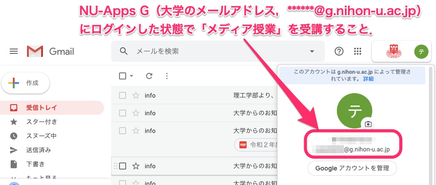Open the help question mark icon
The image size is (436, 185).
coord(339,51)
